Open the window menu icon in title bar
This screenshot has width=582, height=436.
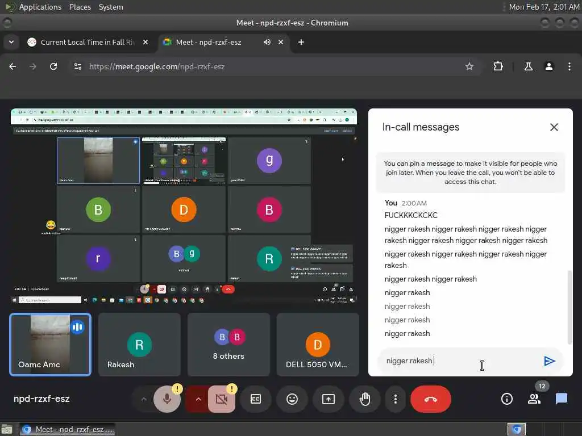[x=7, y=23]
